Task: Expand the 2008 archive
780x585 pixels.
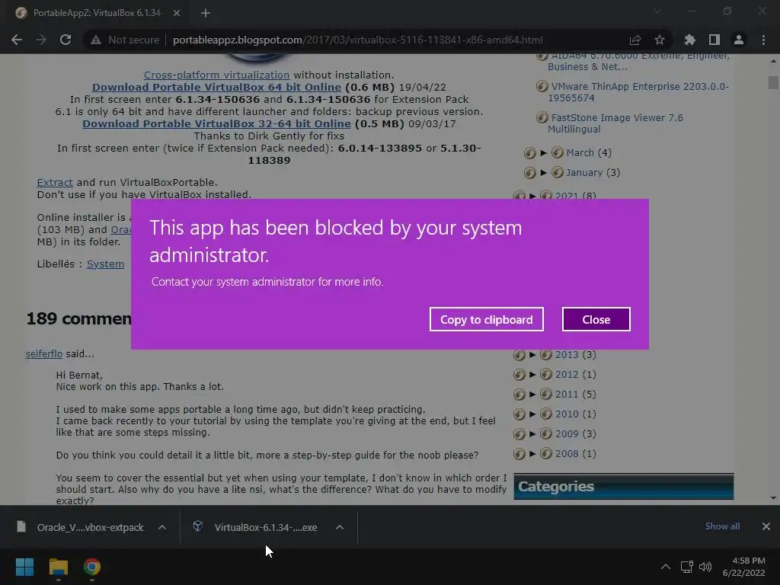Action: 532,454
